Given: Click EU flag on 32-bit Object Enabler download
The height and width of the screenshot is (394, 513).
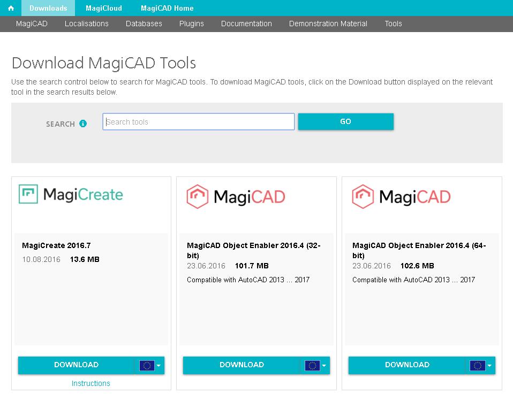Looking at the screenshot, I should click(312, 365).
